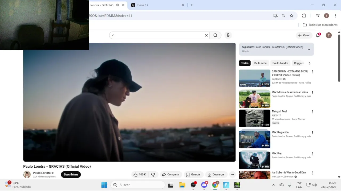Viewport: 341px width, 191px height.
Task: Show hidden system tray icons
Action: coord(273,185)
